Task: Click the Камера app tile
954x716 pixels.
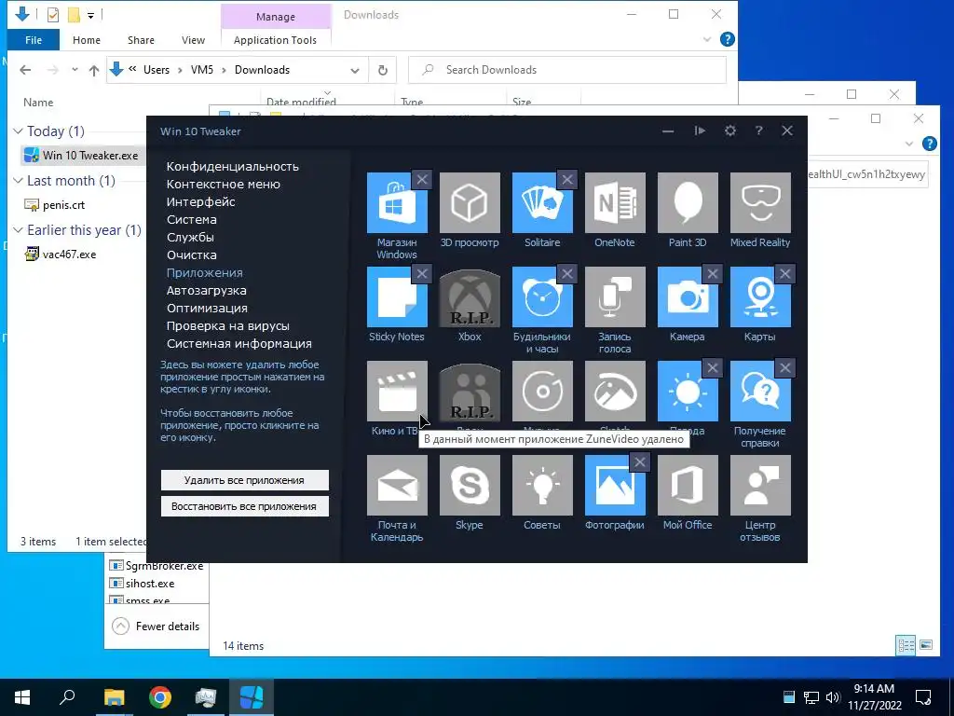Action: [x=688, y=297]
